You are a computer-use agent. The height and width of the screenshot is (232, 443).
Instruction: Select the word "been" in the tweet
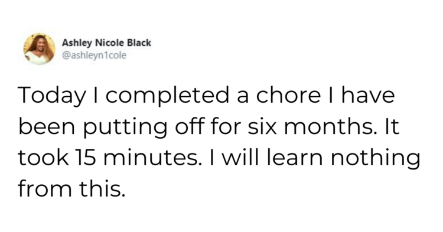coord(47,126)
